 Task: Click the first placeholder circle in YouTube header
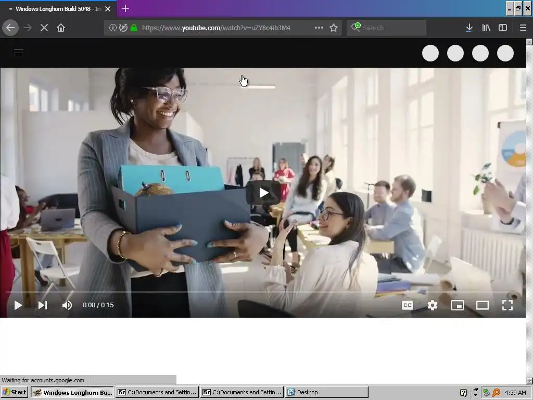point(430,53)
